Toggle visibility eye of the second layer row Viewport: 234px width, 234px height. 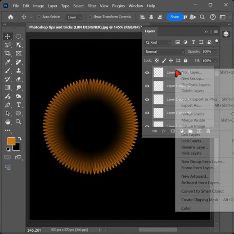point(147,86)
